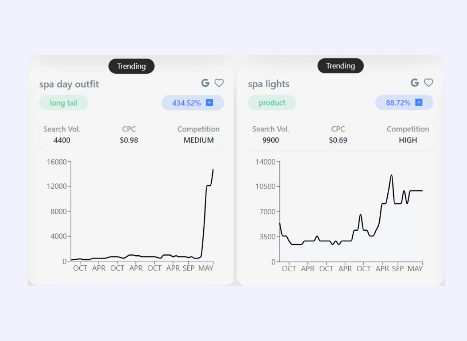Click the MEDIUM competition value

point(198,140)
